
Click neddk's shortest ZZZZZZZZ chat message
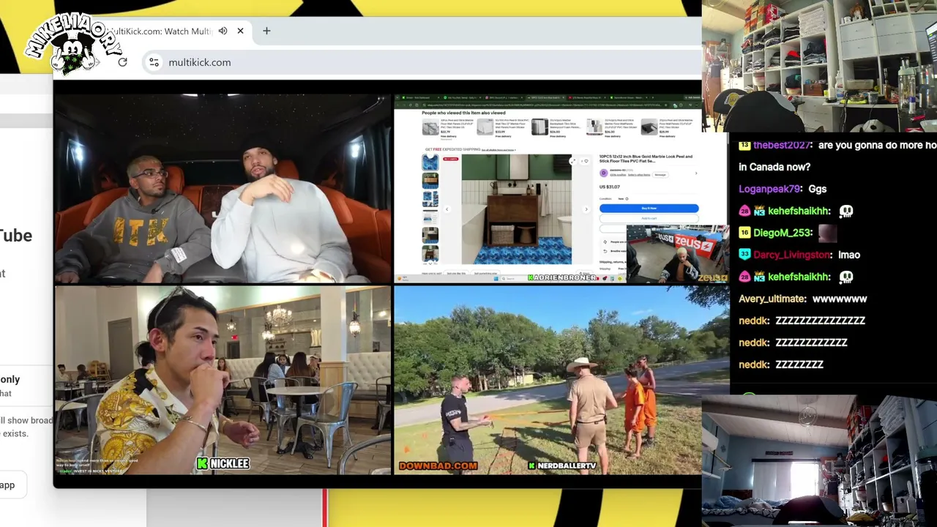[799, 365]
